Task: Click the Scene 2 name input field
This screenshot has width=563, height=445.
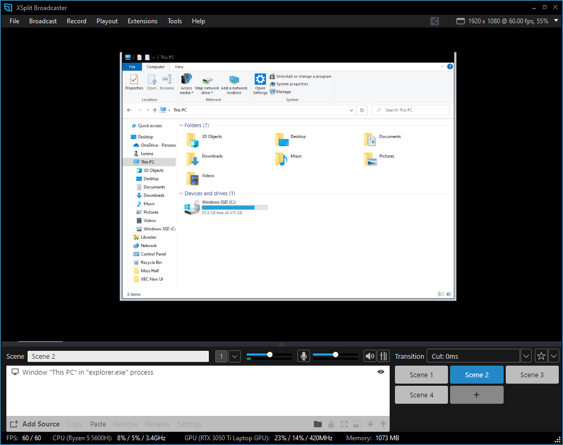Action: pyautogui.click(x=118, y=357)
